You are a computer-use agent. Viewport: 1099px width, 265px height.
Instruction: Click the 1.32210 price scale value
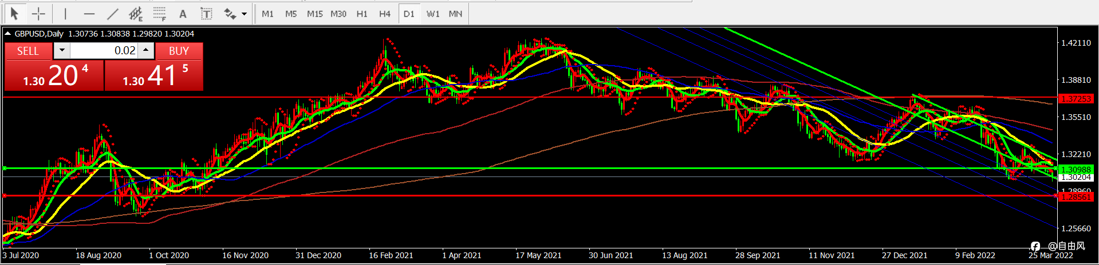pos(1076,154)
